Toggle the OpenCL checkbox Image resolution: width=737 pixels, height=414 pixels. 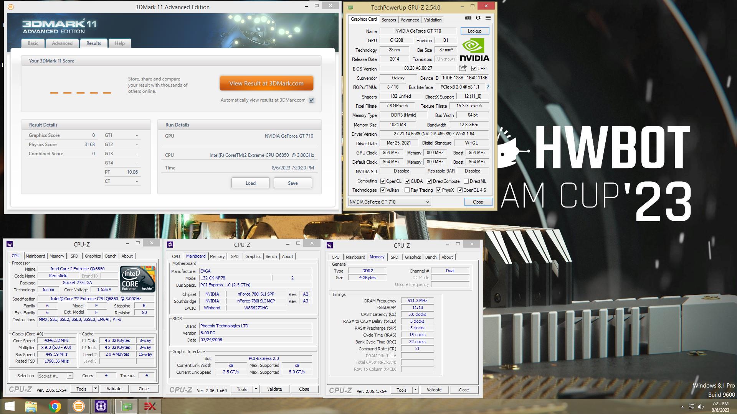(383, 181)
